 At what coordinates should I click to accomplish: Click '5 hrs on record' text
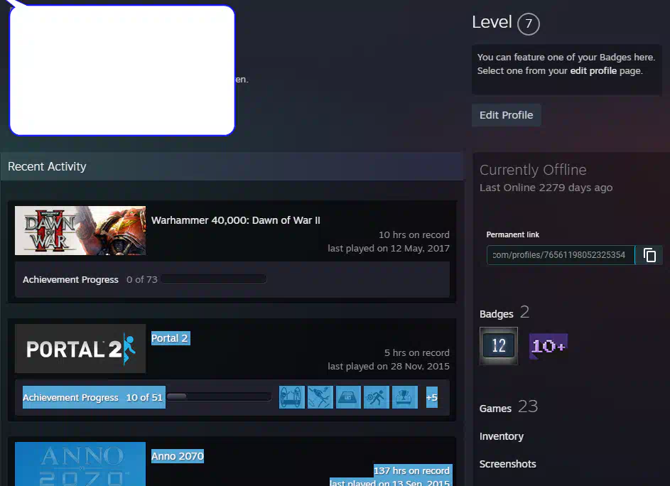click(416, 352)
